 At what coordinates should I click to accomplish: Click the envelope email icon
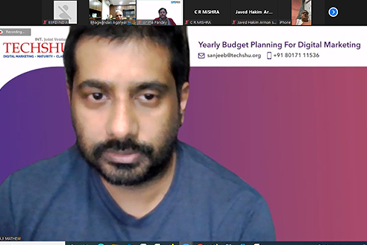click(x=201, y=56)
